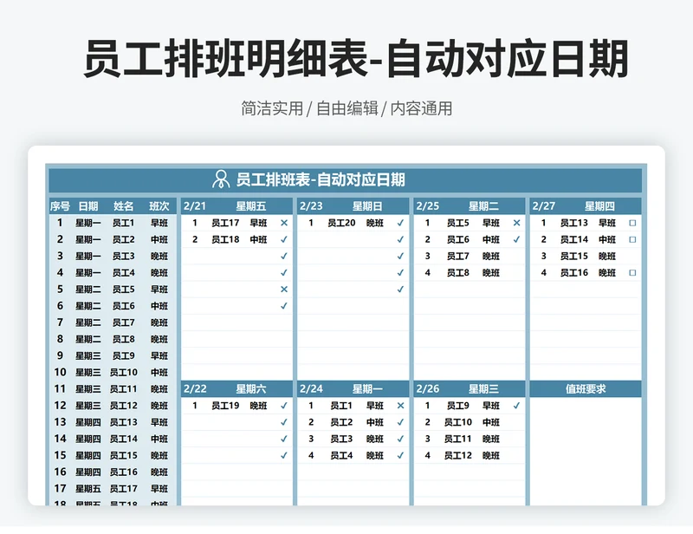Screen dimensions: 693x534
Task: Toggle the check mark for 员工18 under 2/21
Action: click(x=284, y=239)
